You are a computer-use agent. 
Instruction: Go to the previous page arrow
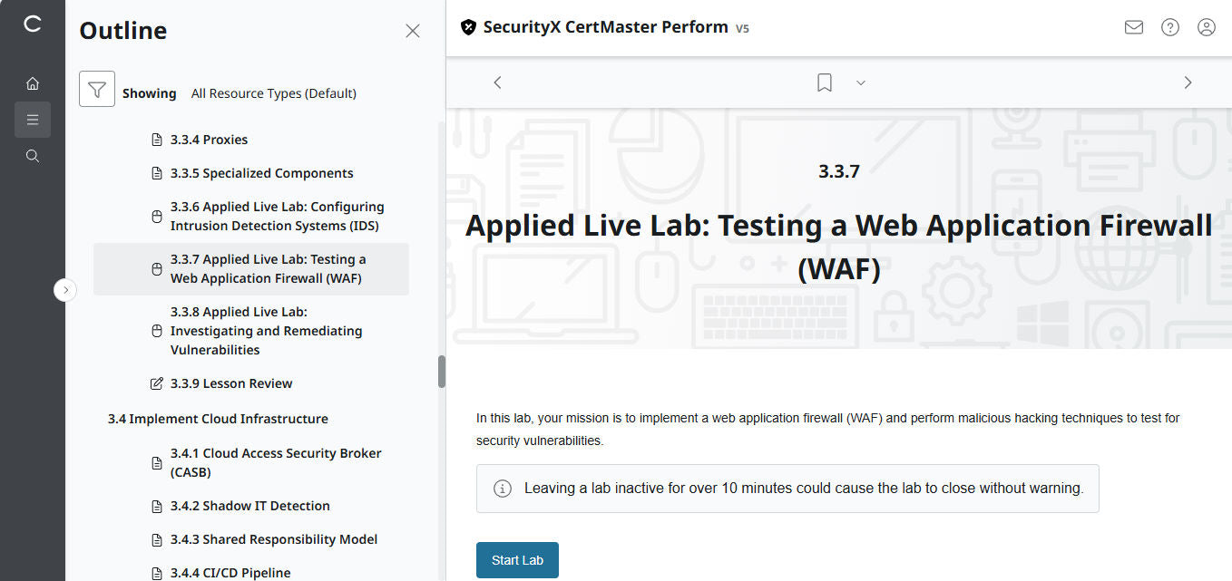[x=497, y=82]
